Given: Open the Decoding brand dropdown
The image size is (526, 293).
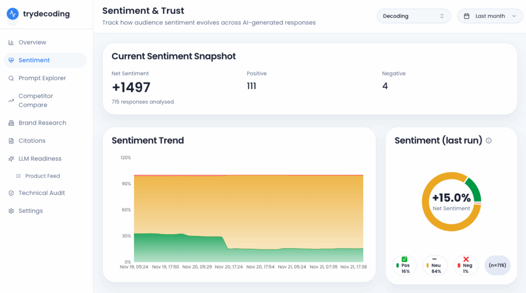Looking at the screenshot, I should (x=414, y=16).
